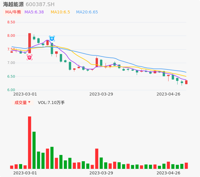
Task: Click the 2023-03-29 date under volume chart
Action: (101, 173)
